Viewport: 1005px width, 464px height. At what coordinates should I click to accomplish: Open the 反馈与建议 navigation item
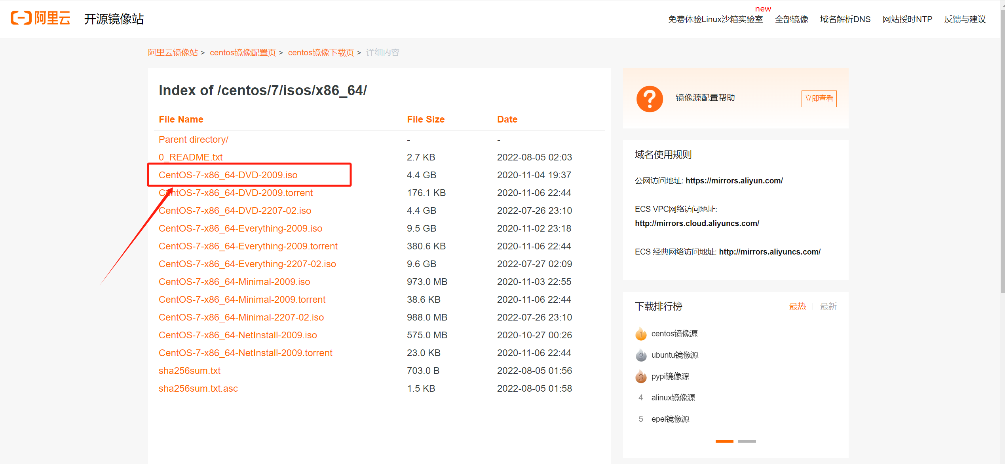tap(965, 19)
